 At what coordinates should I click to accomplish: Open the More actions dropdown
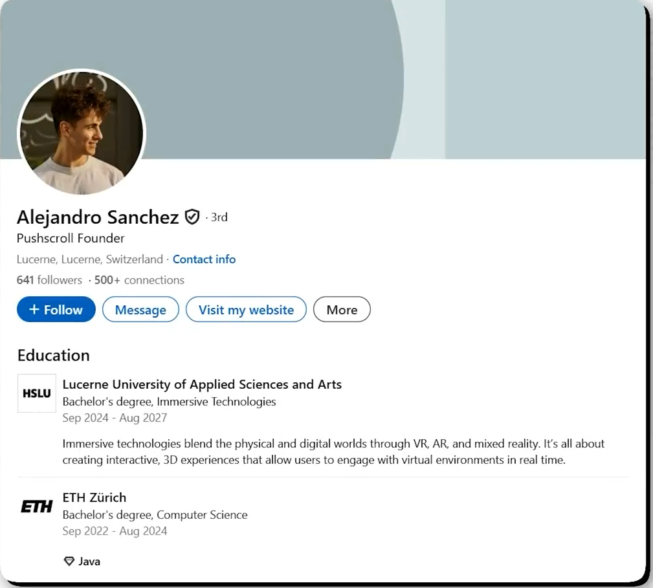coord(342,310)
